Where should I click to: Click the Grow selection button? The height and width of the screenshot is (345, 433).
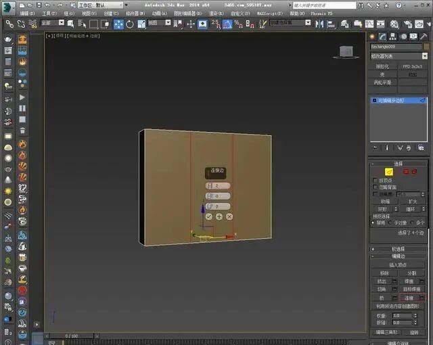point(413,202)
